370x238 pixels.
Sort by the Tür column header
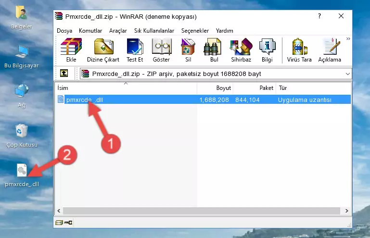tap(313, 88)
